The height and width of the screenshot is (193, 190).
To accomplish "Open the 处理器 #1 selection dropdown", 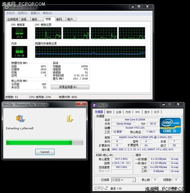I will [123, 180].
